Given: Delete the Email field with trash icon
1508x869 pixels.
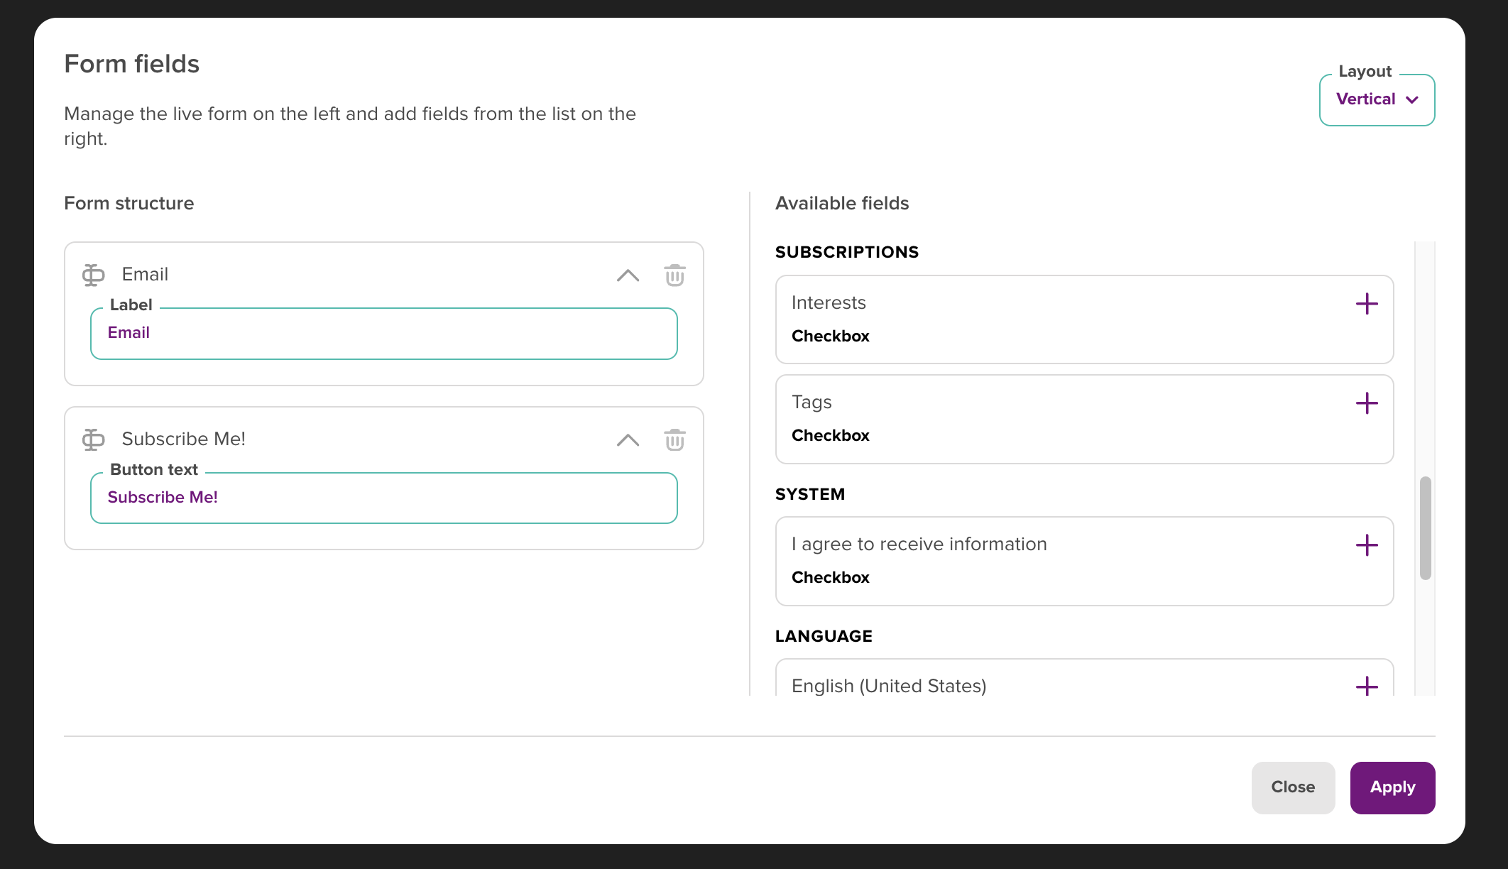Looking at the screenshot, I should [674, 275].
